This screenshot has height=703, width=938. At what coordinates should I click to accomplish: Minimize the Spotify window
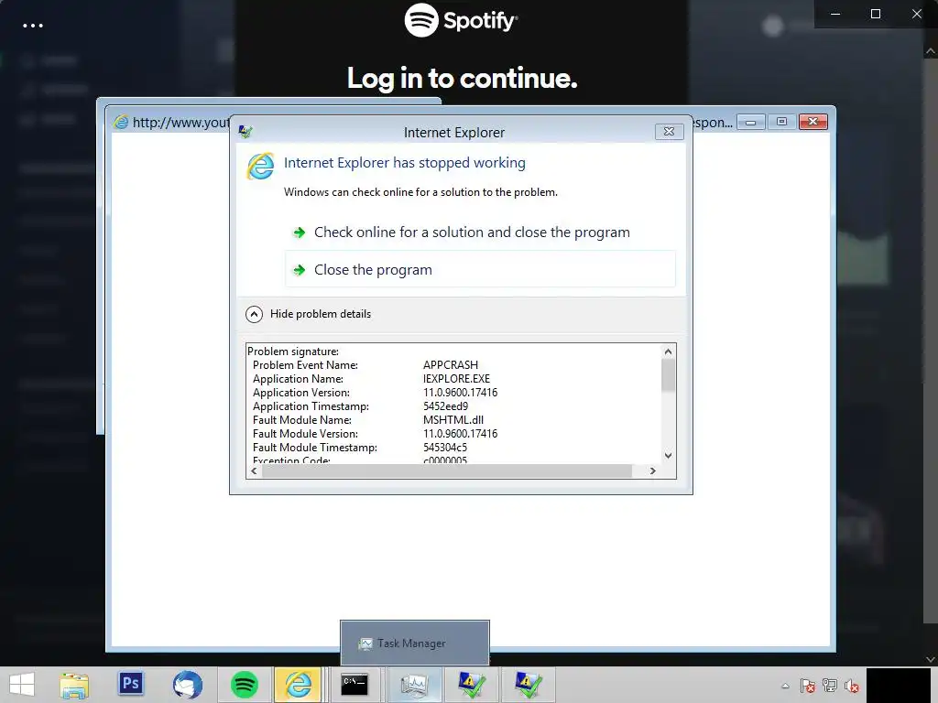click(x=835, y=14)
